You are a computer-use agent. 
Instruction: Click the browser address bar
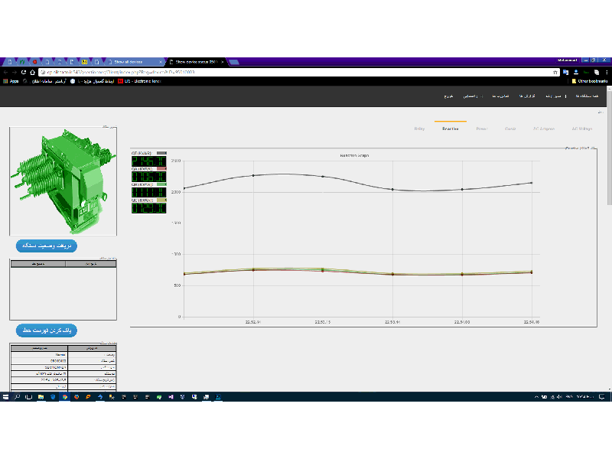(x=291, y=72)
